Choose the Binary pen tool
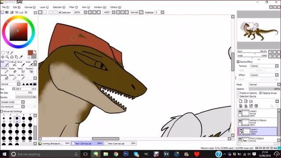Image resolution: width=281 pixels, height=158 pixels. click(13, 77)
